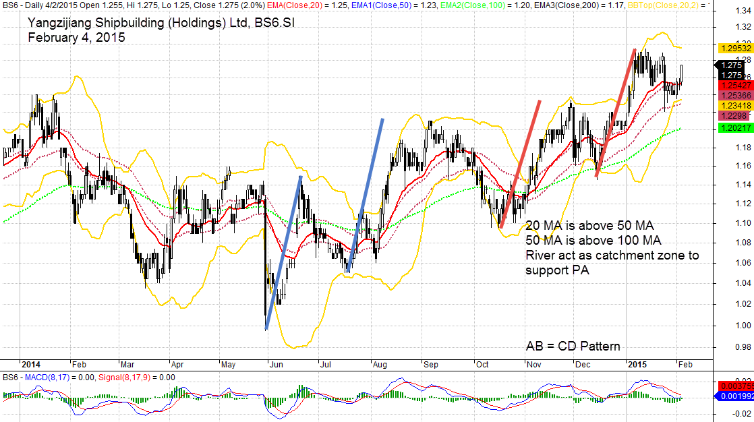
Task: Click the 0.98 price axis label
Action: 743,346
